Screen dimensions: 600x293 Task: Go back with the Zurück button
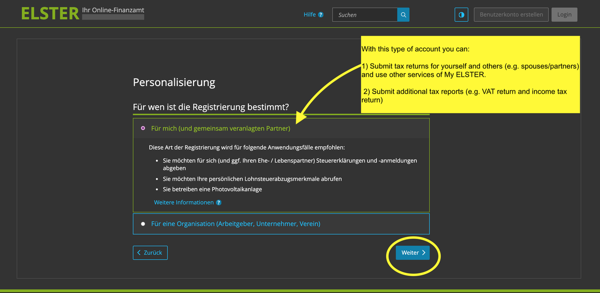click(x=150, y=252)
